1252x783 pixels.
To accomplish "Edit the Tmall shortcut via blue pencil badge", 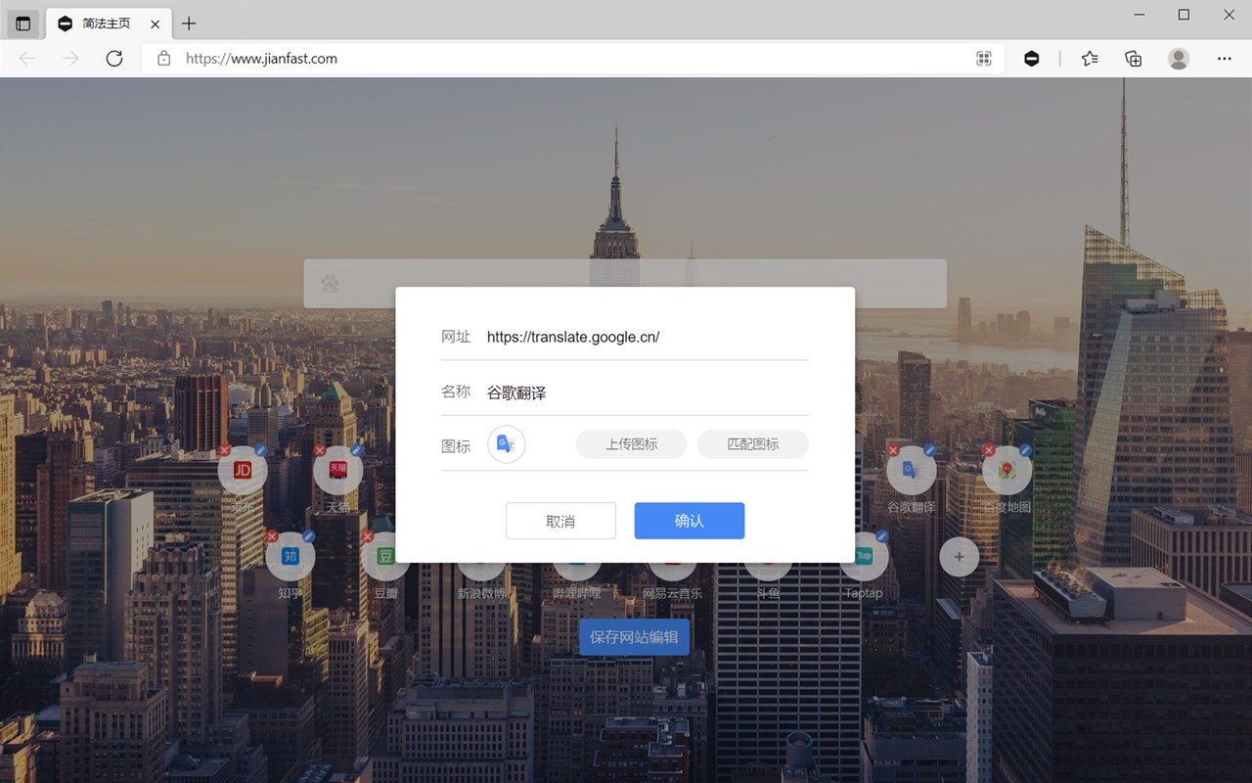I will pyautogui.click(x=357, y=450).
